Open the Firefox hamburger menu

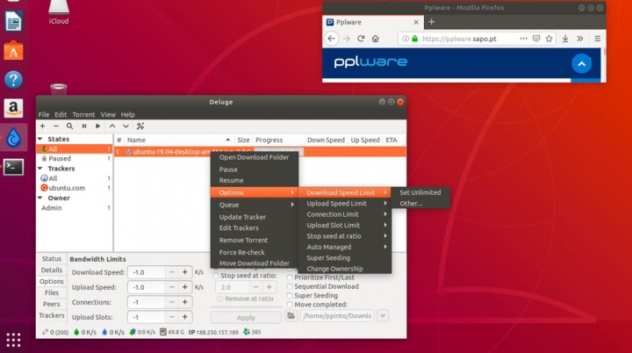(x=595, y=40)
